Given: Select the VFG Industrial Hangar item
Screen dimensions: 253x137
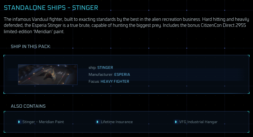Looking at the screenshot, I should pyautogui.click(x=198, y=122).
